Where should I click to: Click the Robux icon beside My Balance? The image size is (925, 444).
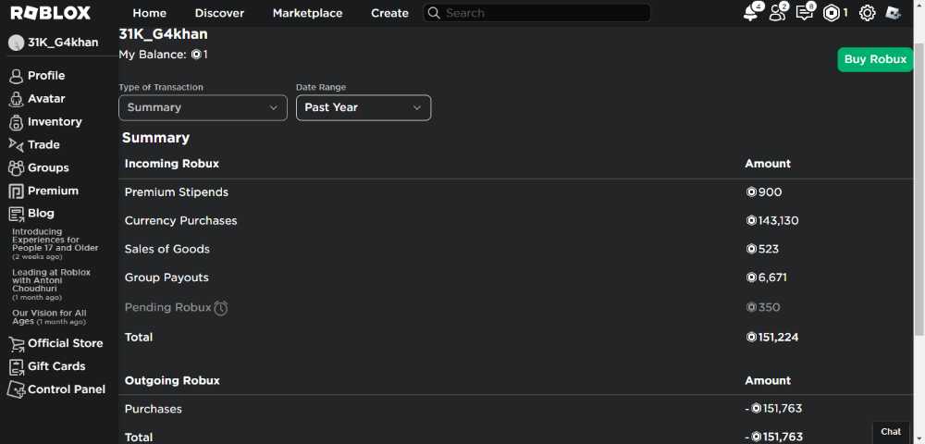[x=196, y=55]
